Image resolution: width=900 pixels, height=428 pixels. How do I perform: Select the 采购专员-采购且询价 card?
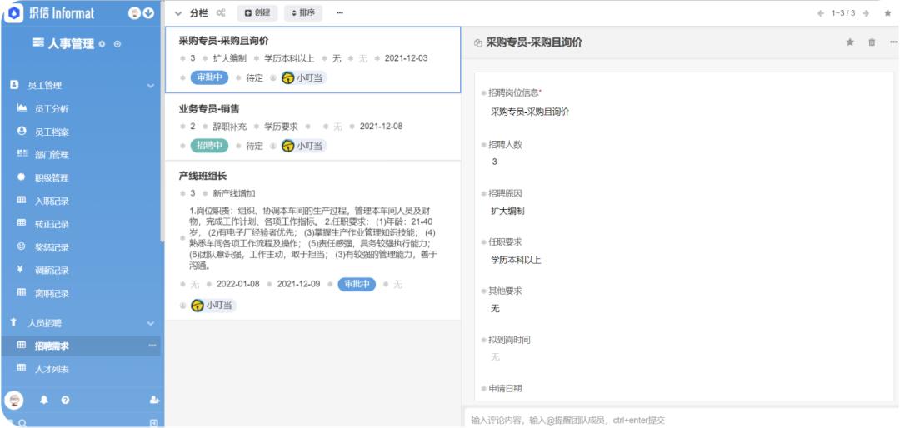coord(312,60)
